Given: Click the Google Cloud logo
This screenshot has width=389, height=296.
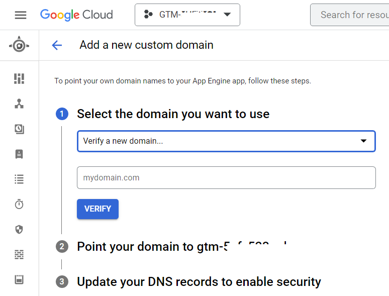Looking at the screenshot, I should coord(76,15).
